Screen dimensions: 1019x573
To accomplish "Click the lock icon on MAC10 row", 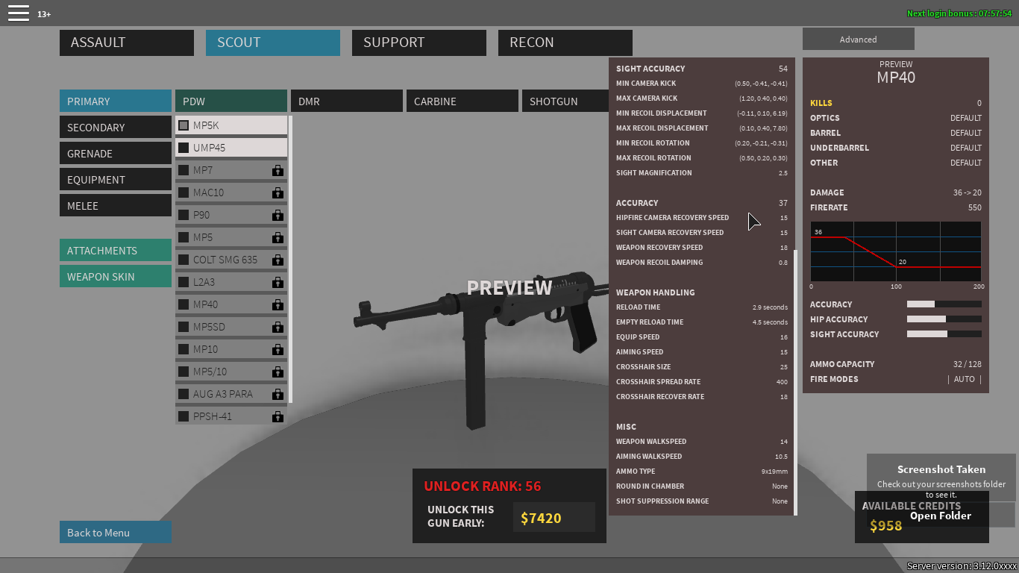I will pyautogui.click(x=278, y=192).
